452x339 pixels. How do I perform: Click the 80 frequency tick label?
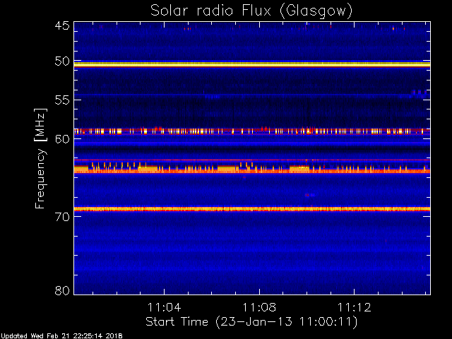(62, 290)
